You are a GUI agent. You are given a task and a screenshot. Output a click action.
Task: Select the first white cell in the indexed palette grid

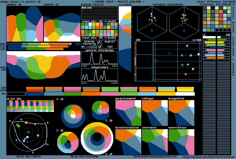83,8
